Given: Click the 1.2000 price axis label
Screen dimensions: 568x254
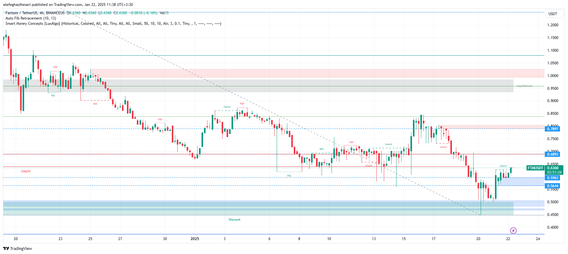Looking at the screenshot, I should tap(553, 25).
